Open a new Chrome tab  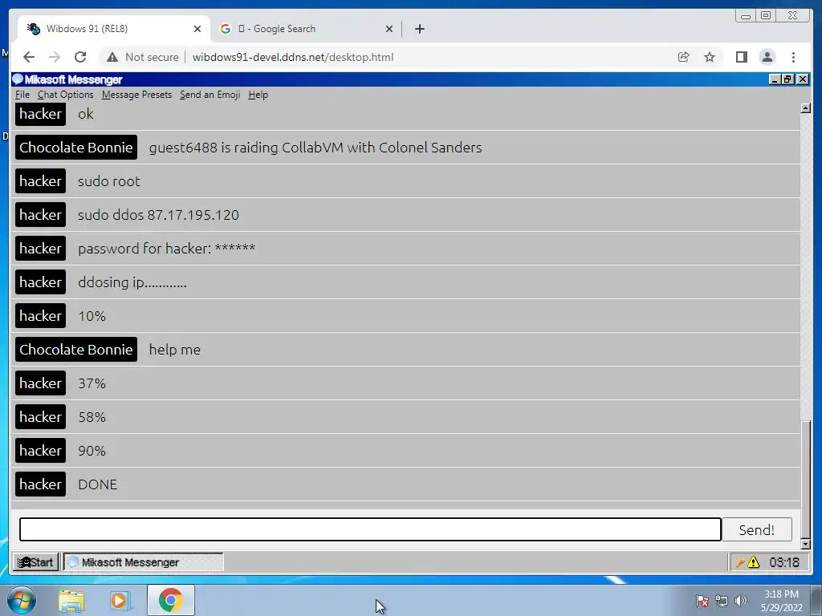[419, 29]
